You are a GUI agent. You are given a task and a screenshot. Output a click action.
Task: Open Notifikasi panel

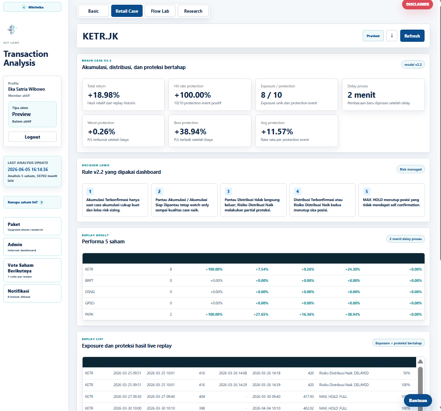32,293
